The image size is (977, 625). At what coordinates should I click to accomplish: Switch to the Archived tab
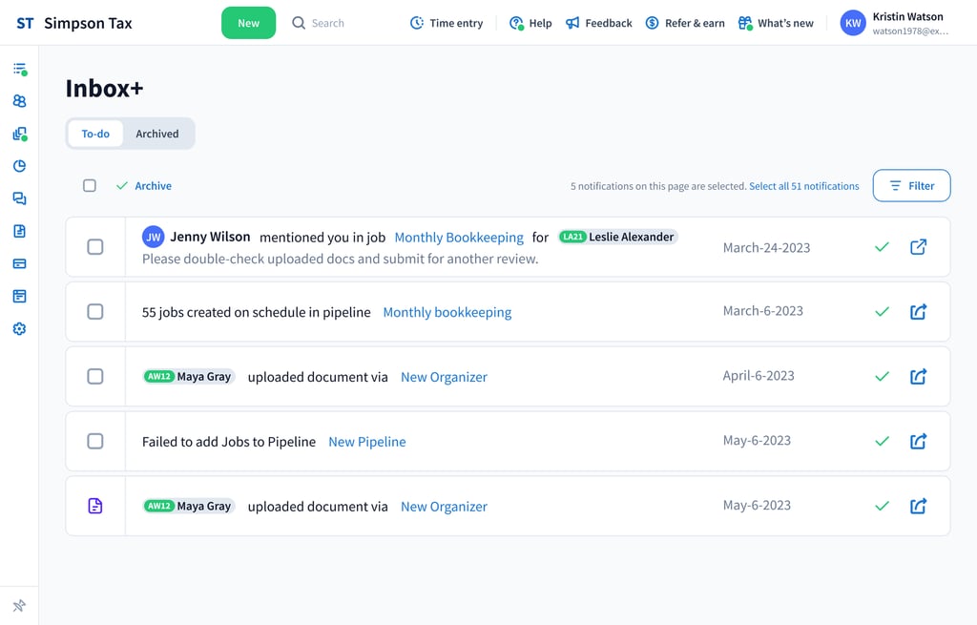[156, 134]
